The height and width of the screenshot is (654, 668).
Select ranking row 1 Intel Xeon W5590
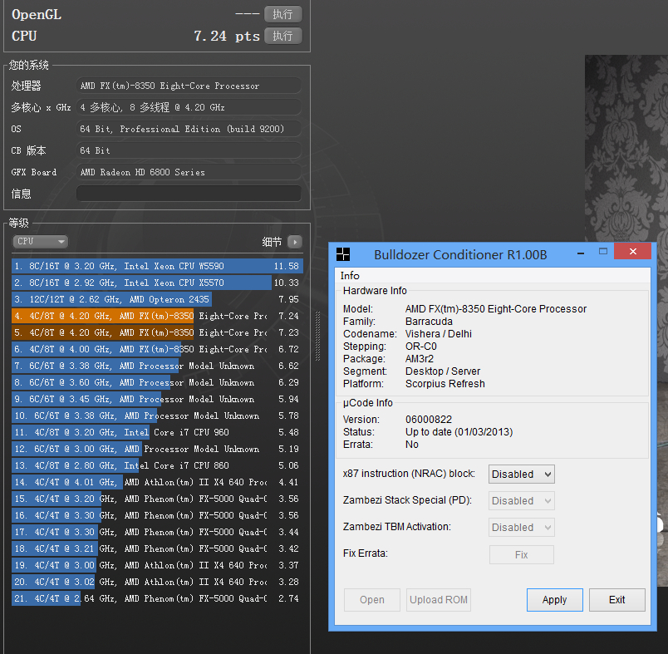point(157,266)
